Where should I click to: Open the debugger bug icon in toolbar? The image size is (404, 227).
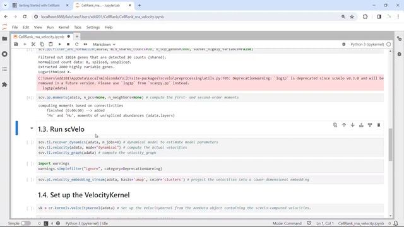point(343,44)
